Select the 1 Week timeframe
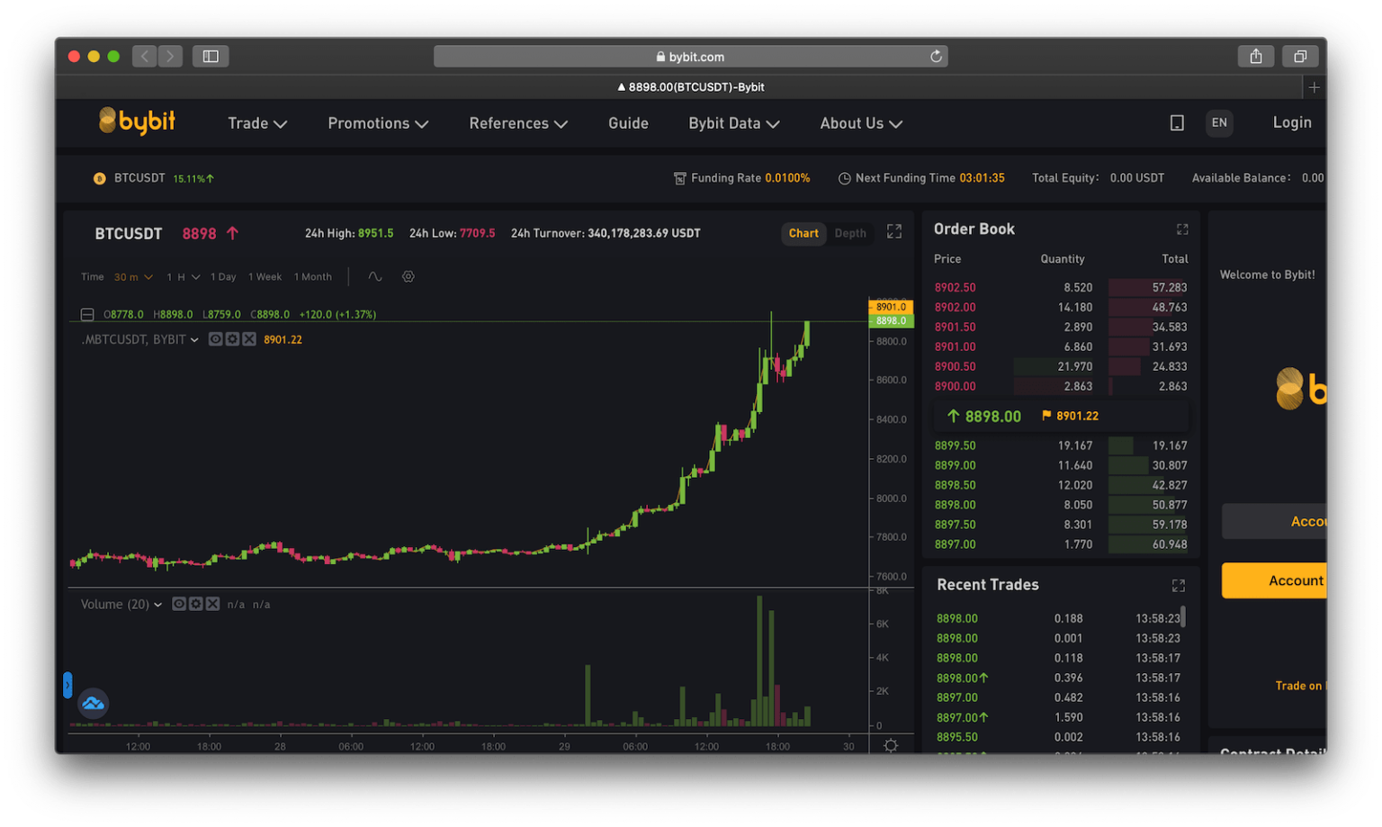Image resolution: width=1382 pixels, height=827 pixels. coord(265,276)
